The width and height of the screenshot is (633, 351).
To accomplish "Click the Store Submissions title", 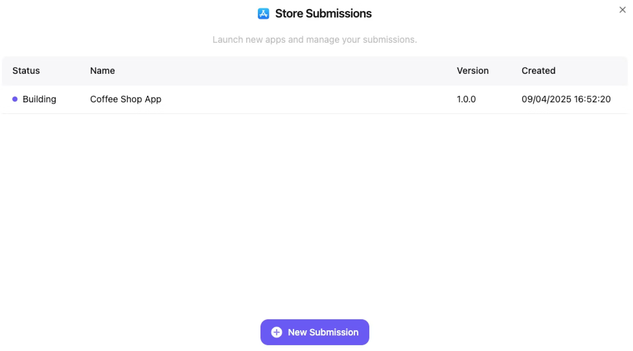I will [323, 13].
